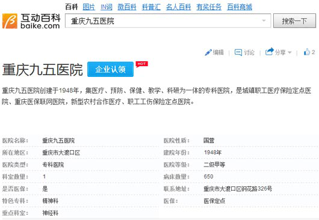Viewport: 319px width, 220px height.
Task: Select the 1948年 founding year value
Action: pos(212,153)
